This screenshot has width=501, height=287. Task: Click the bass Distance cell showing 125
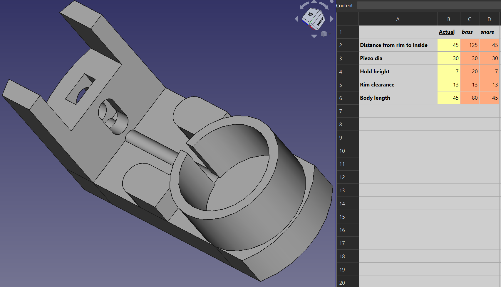(x=469, y=45)
